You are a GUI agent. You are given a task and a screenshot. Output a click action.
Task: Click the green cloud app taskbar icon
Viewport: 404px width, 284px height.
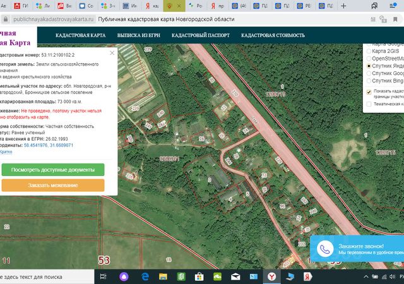(x=217, y=277)
